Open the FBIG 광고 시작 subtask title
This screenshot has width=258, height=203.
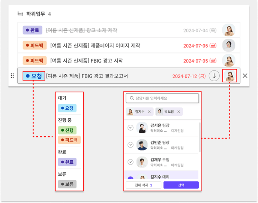[x=87, y=61]
